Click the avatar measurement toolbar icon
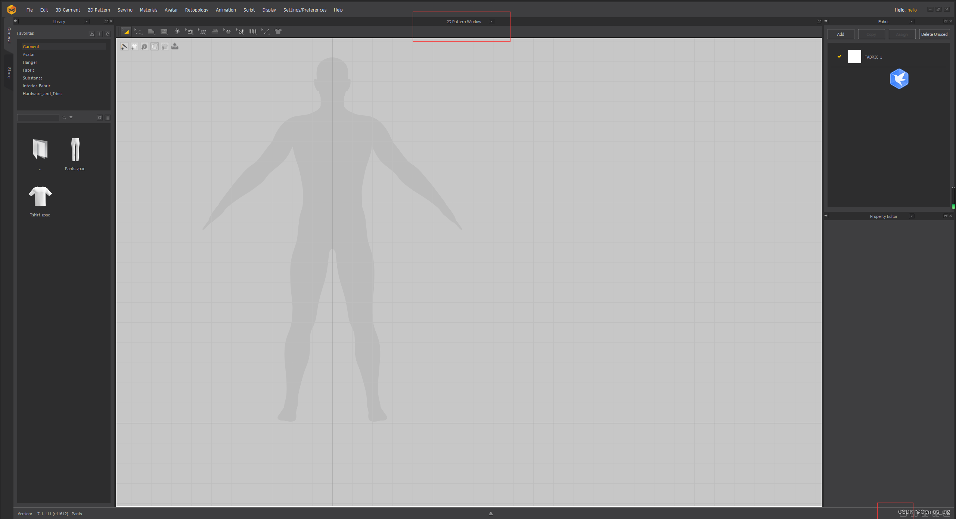The width and height of the screenshot is (956, 519). point(177,32)
